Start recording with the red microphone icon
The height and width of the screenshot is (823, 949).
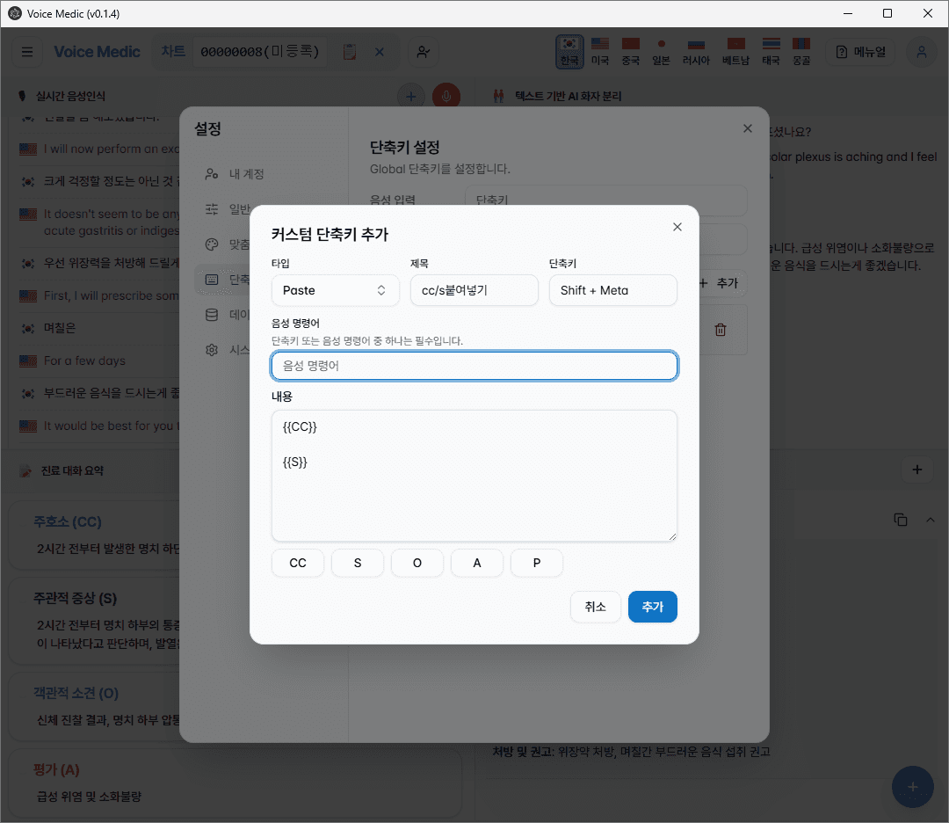point(446,96)
